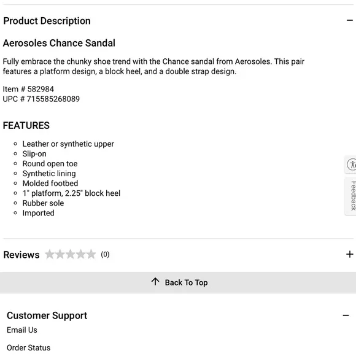The image size is (356, 356).
Task: Click the Customer Support heading
Action: tap(47, 315)
